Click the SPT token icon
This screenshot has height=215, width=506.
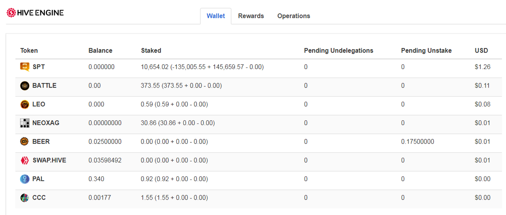(x=25, y=67)
